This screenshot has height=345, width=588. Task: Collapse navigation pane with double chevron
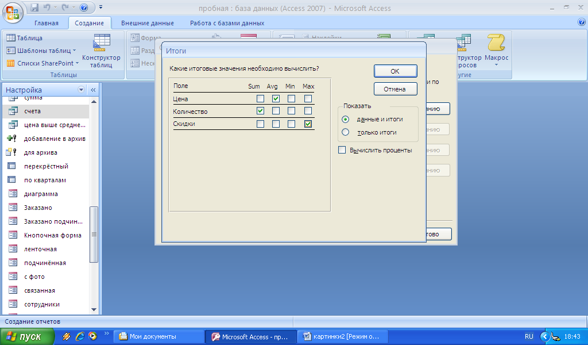click(93, 90)
